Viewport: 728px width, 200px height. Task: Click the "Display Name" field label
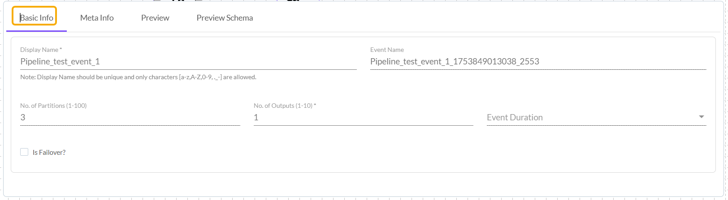[x=39, y=50]
